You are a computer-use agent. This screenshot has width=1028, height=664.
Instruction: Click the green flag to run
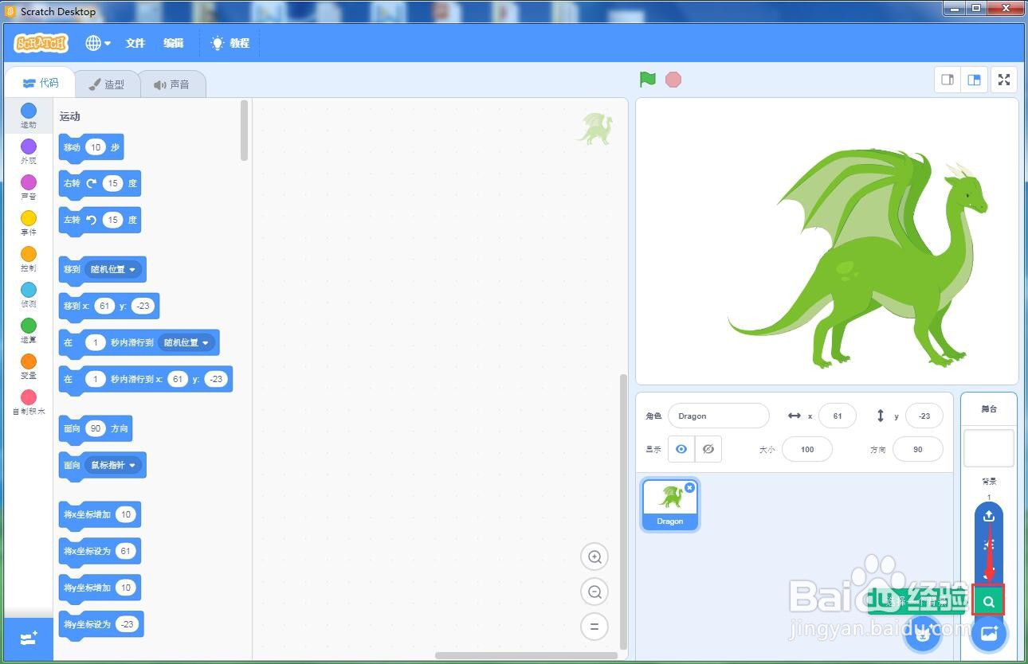(x=648, y=80)
